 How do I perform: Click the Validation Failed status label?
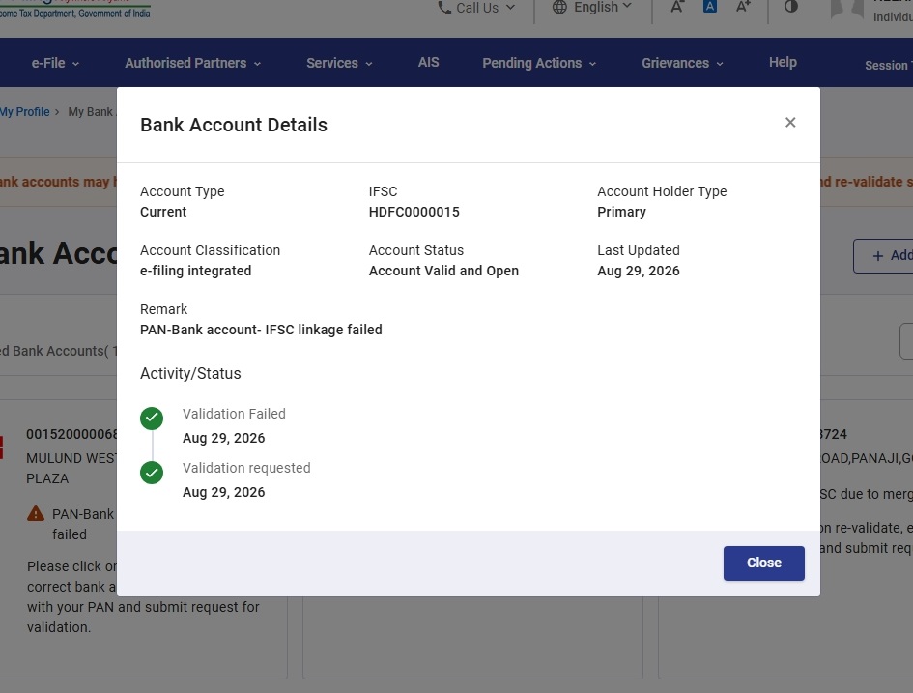tap(234, 414)
